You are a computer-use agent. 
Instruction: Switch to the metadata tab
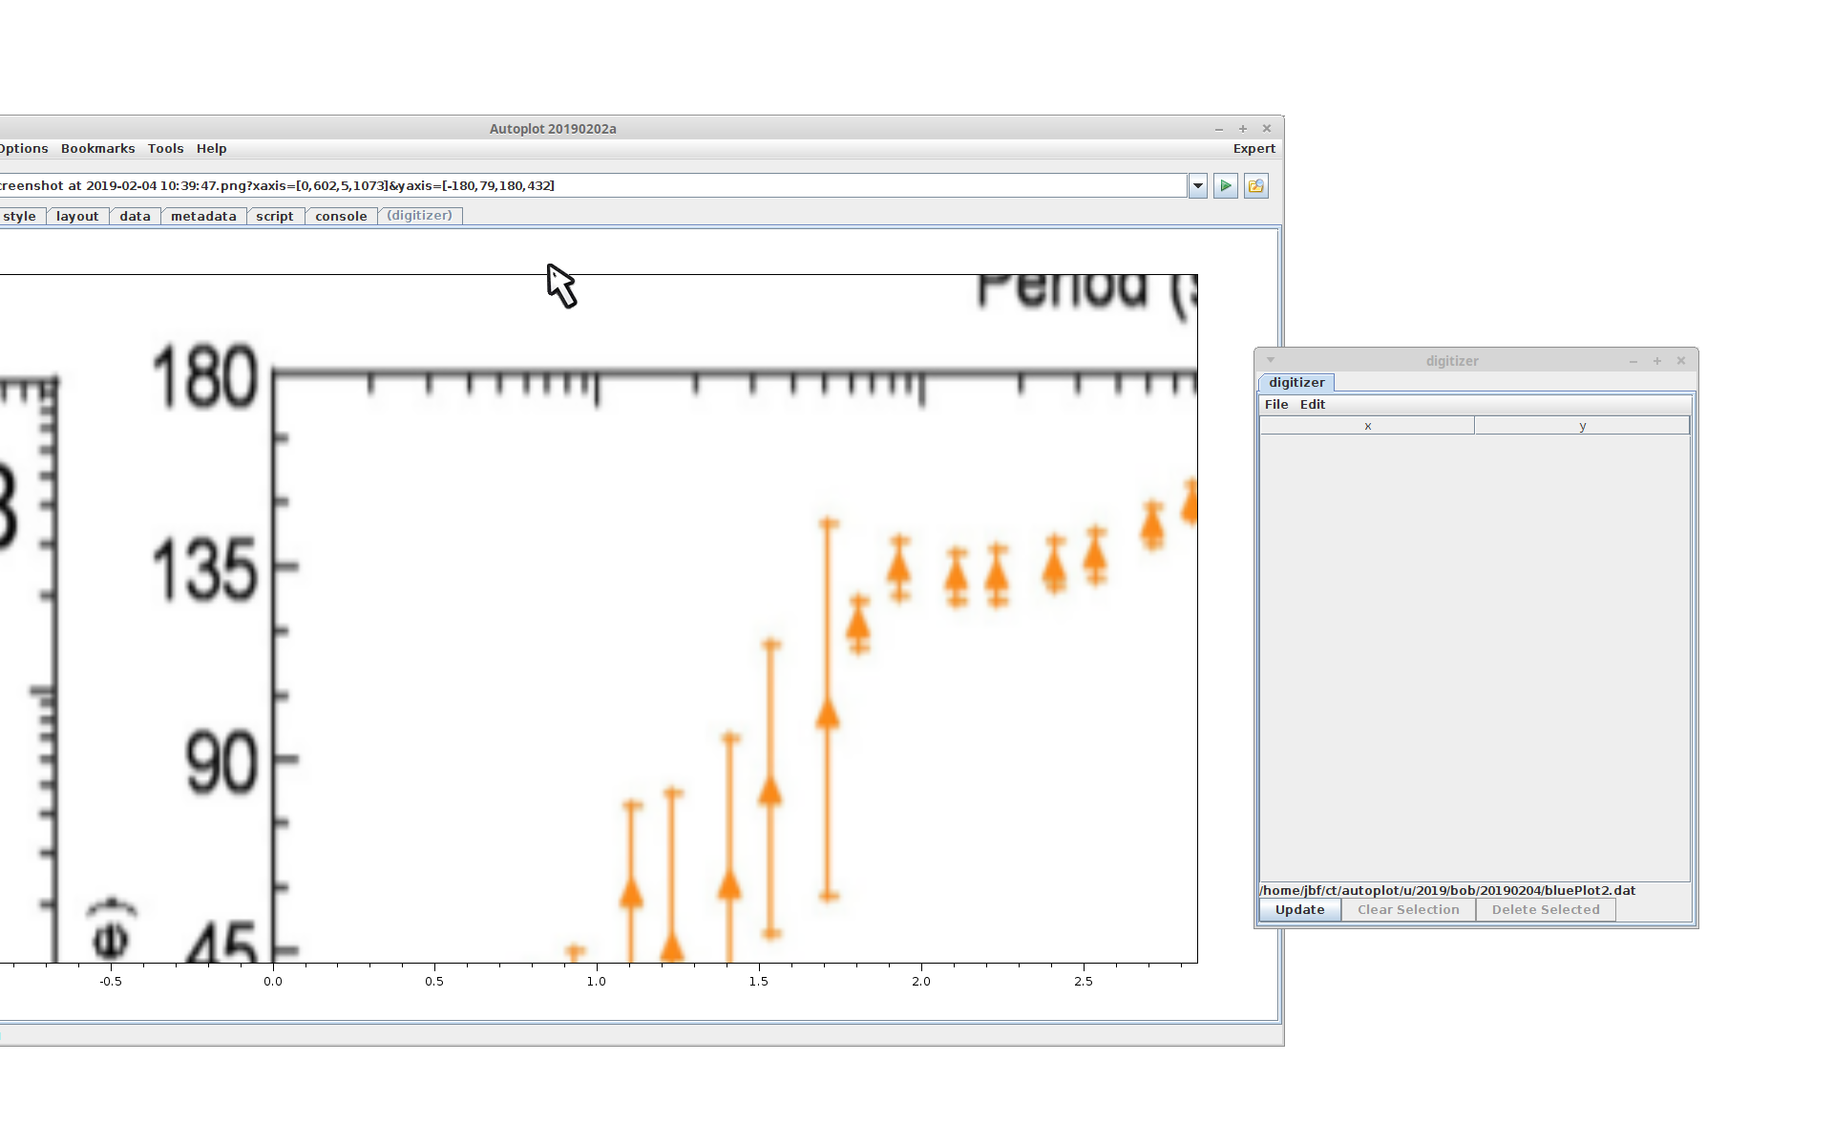pos(203,217)
